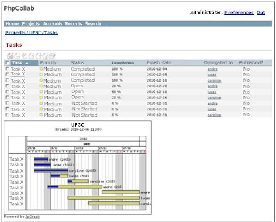Click the yellow priority square of first task

pyautogui.click(x=41, y=69)
